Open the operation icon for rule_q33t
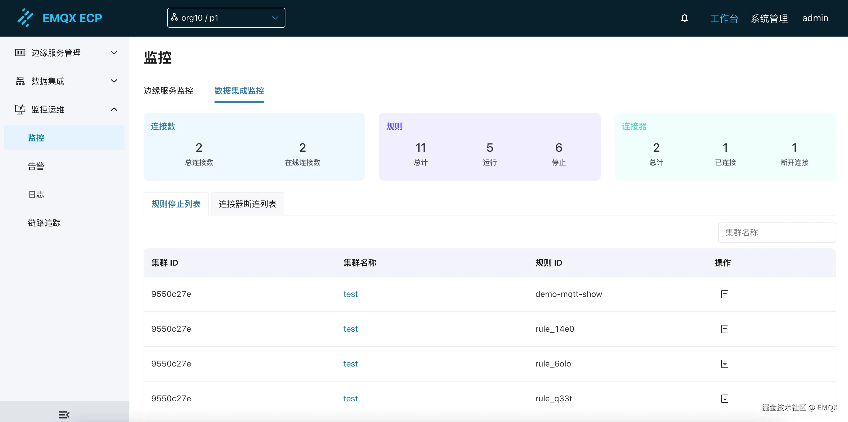Screen dimensions: 848x422 click(x=724, y=398)
